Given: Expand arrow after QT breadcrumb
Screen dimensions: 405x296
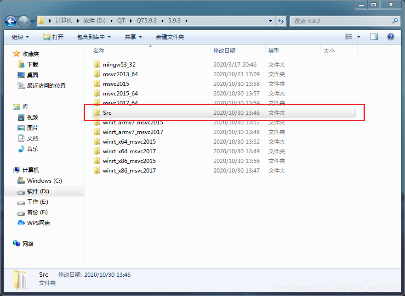Looking at the screenshot, I should click(x=131, y=21).
